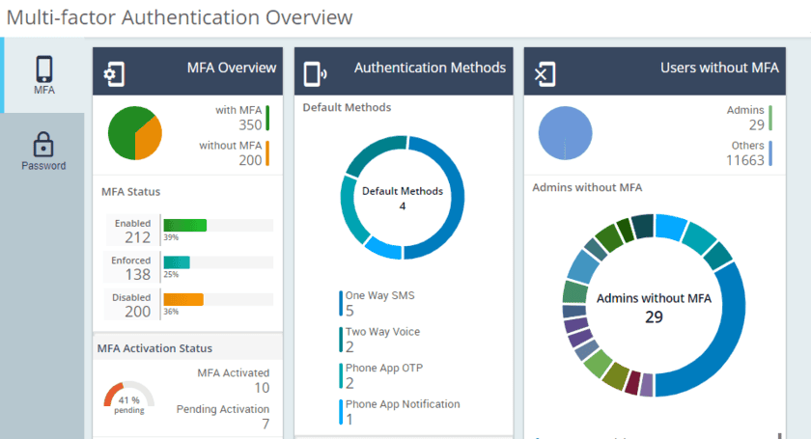Select the Enforced 138 status bar
Image resolution: width=811 pixels, height=439 pixels.
(177, 261)
